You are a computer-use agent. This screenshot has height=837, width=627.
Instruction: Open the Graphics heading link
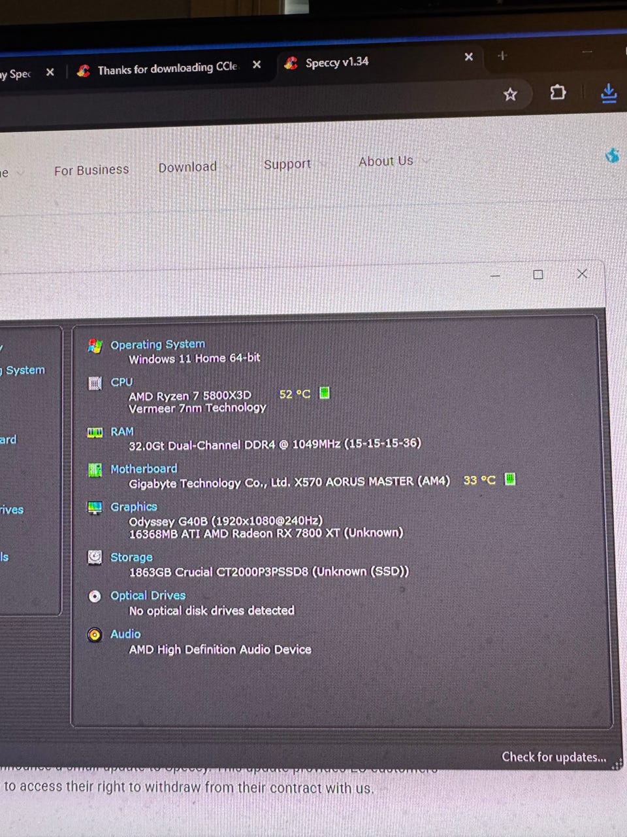click(134, 507)
